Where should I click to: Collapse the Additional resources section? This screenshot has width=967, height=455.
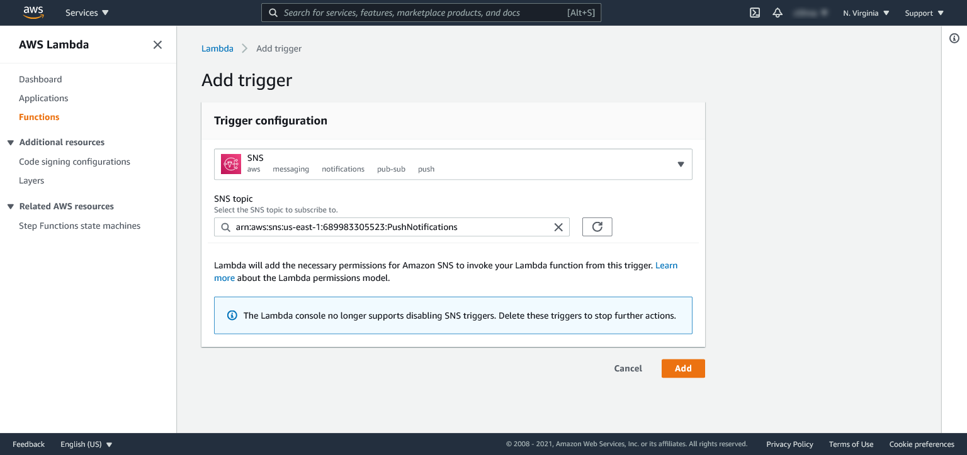click(x=11, y=143)
